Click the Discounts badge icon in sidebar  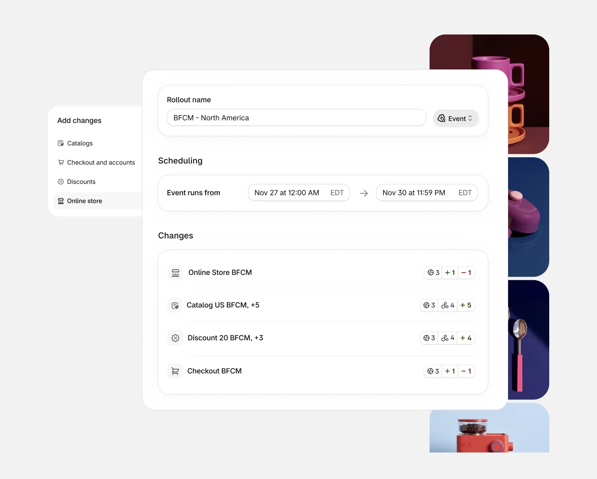61,182
